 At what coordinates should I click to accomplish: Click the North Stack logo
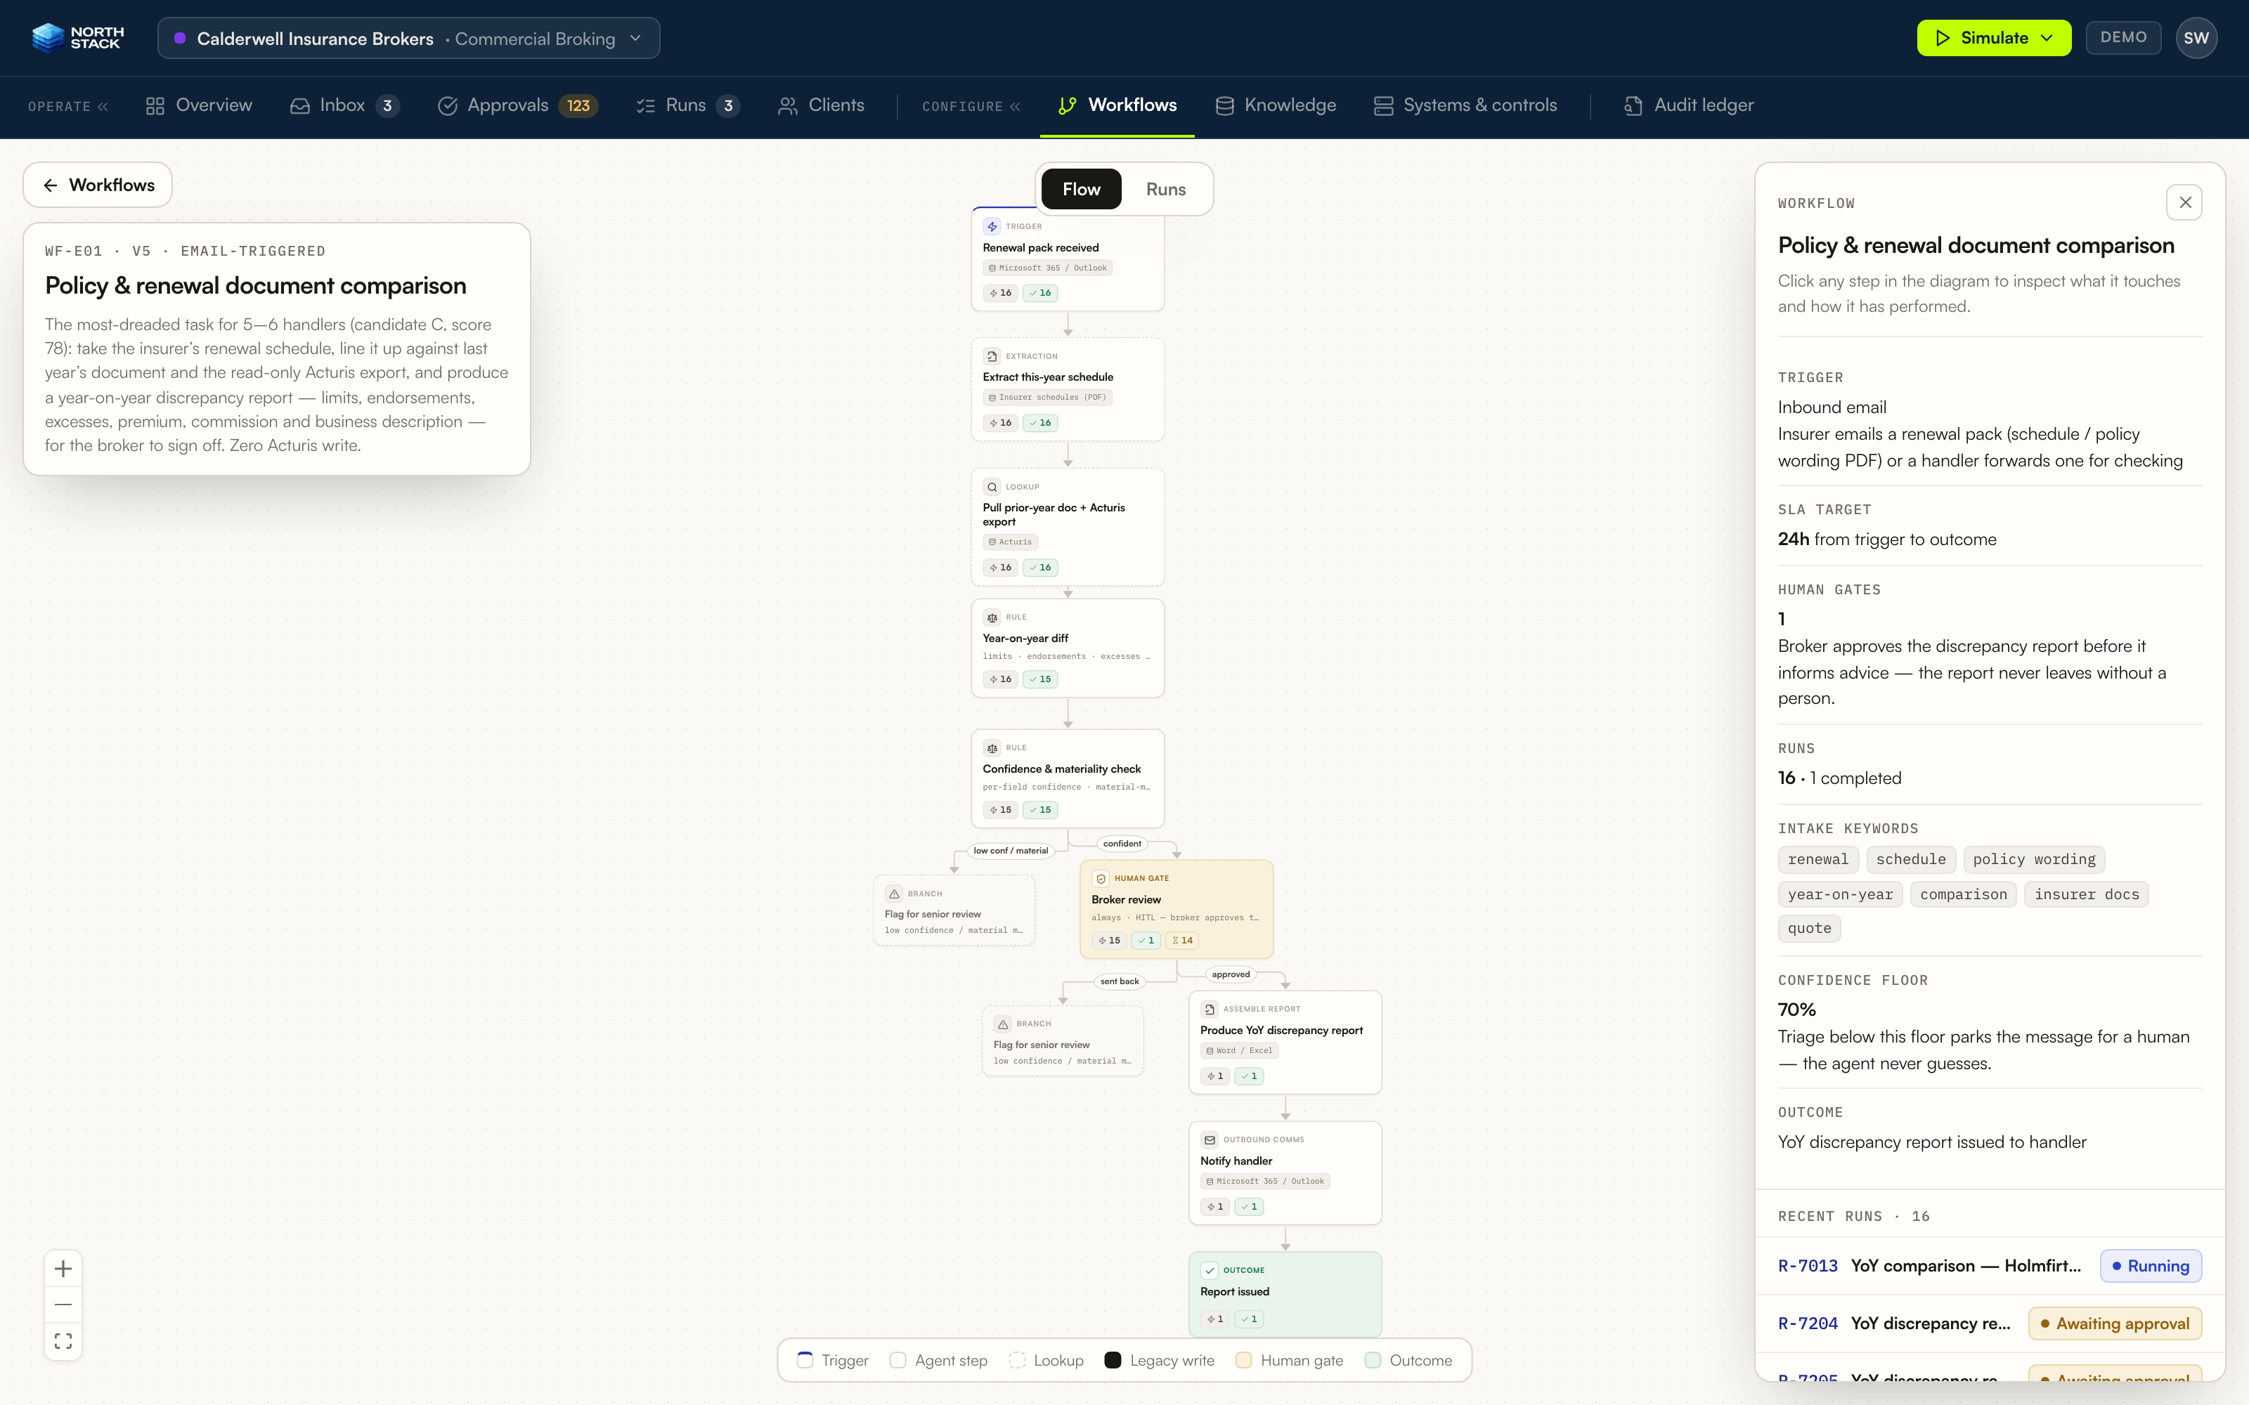point(77,38)
